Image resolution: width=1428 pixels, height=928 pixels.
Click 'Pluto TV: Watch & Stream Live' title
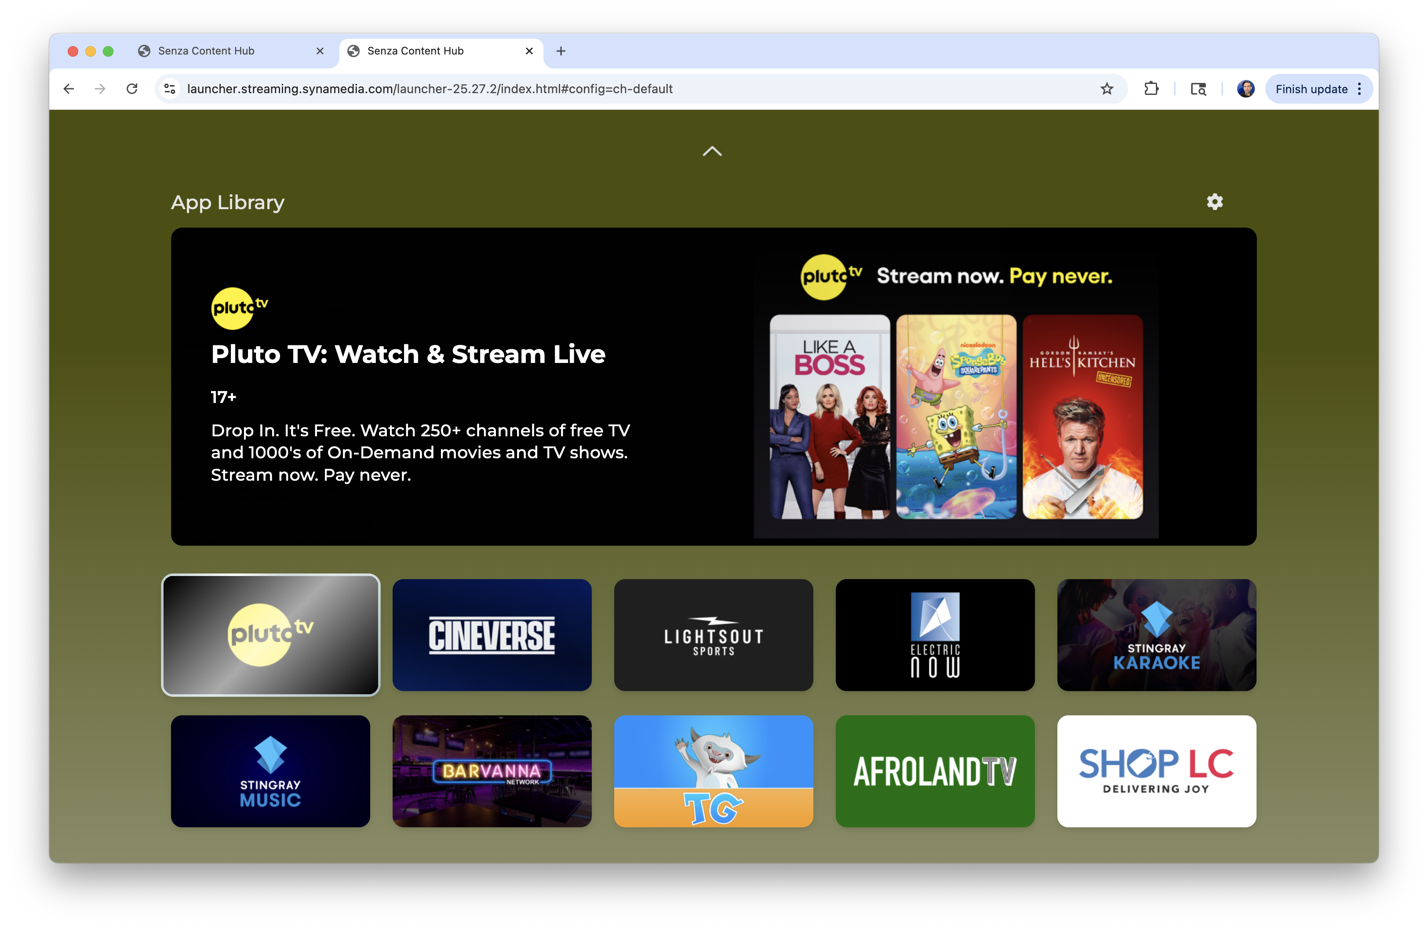(x=408, y=354)
